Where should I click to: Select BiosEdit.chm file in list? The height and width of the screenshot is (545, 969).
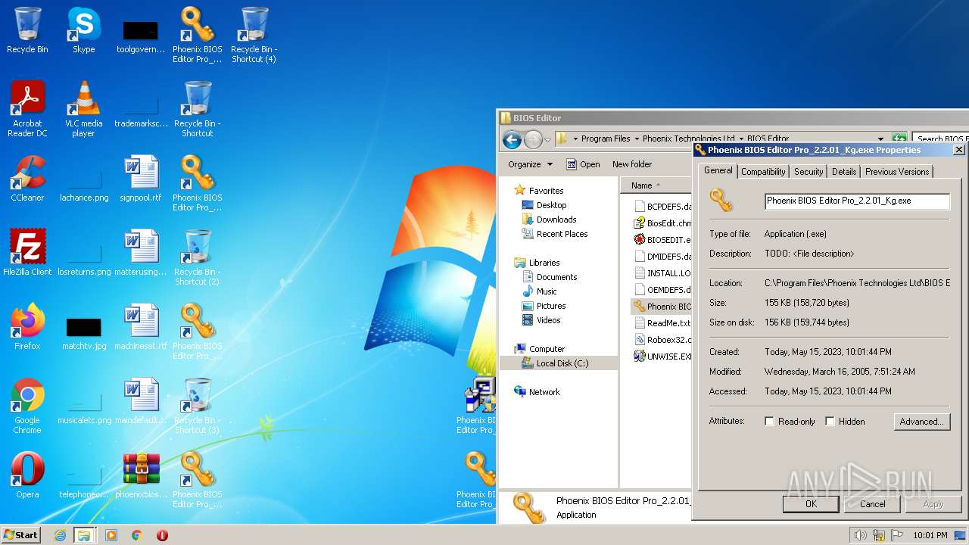[662, 223]
